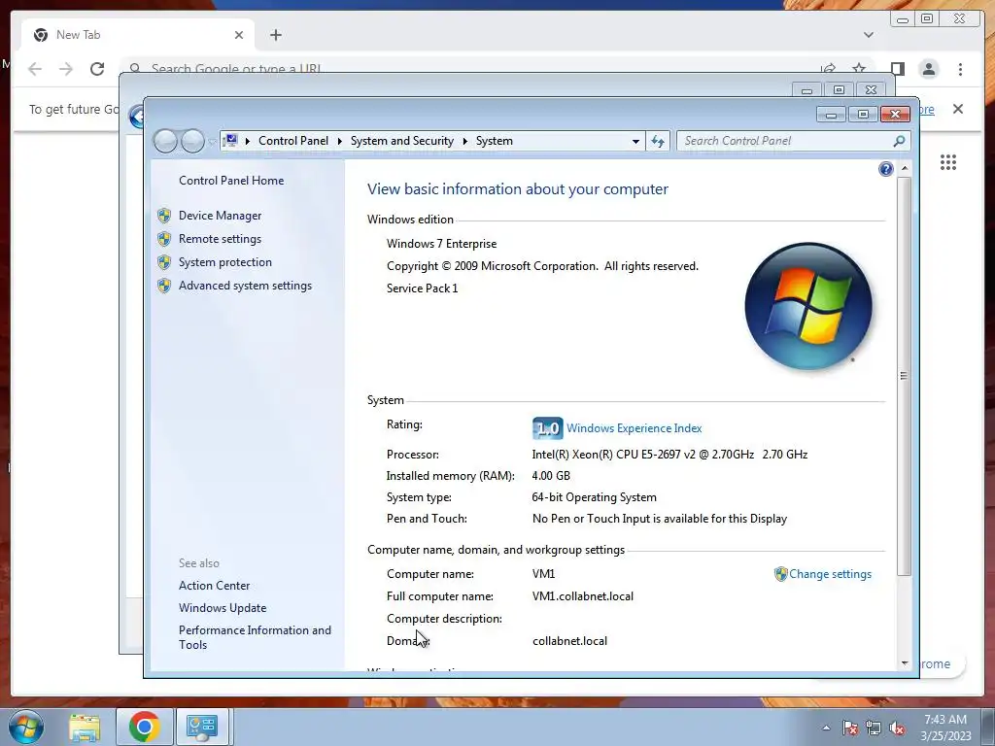
Task: Click the Chrome address bar
Action: tap(468, 68)
